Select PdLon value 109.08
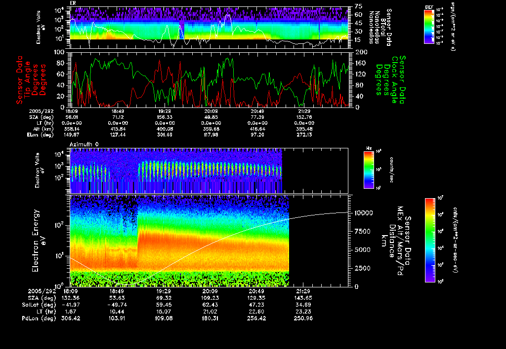This screenshot has width=506, height=349. coord(164,318)
